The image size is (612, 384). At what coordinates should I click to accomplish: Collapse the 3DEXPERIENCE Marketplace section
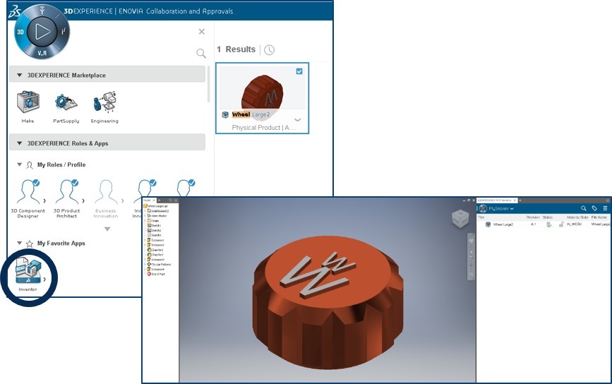coord(19,75)
